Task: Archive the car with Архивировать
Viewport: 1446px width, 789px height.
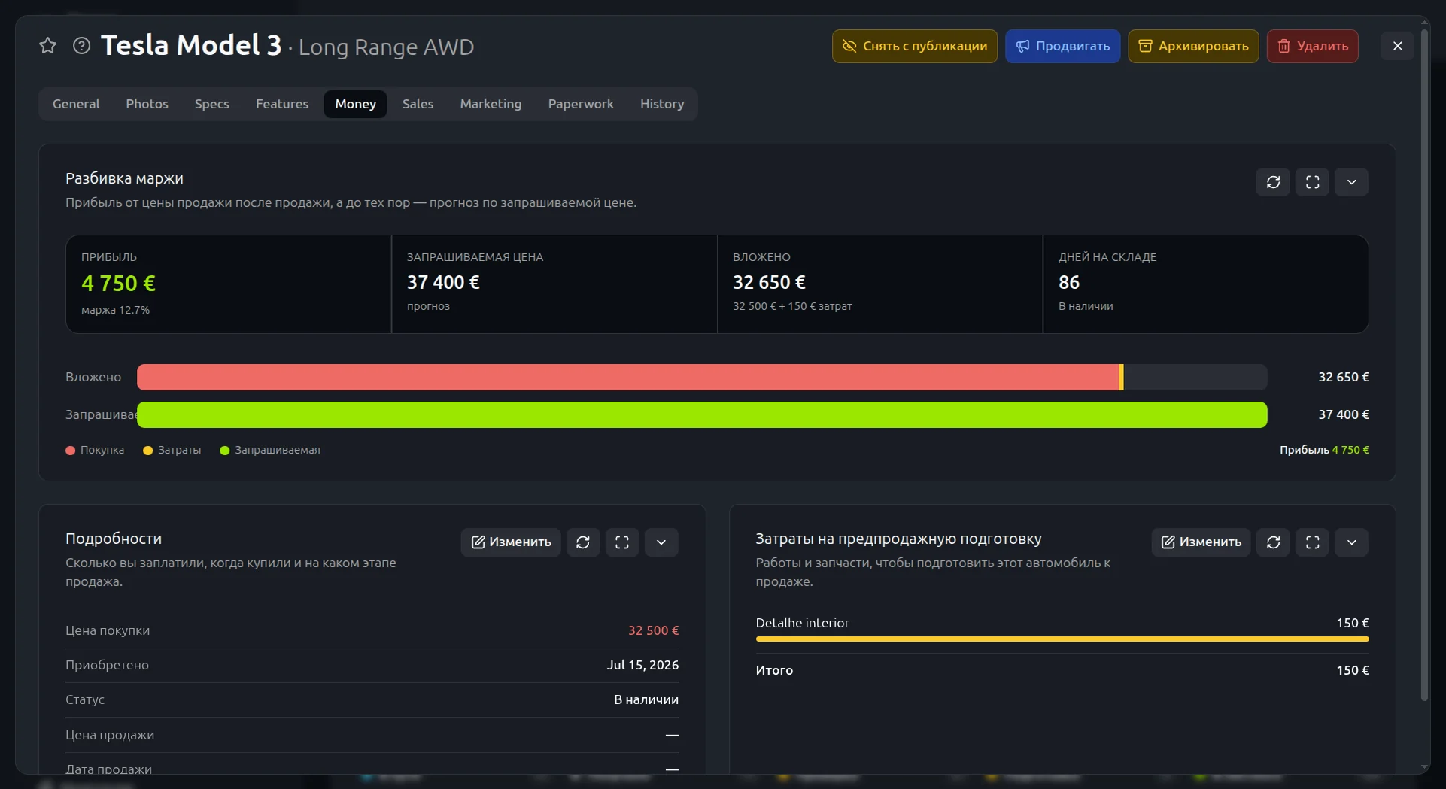Action: [x=1193, y=47]
